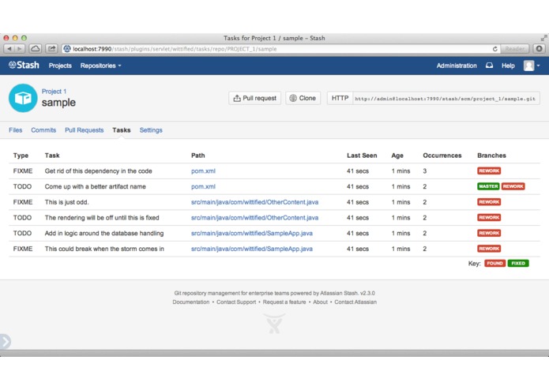Click the Atlassian logo in footer

coord(274,323)
